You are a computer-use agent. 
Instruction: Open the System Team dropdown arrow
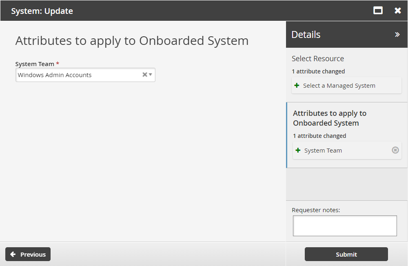[151, 75]
